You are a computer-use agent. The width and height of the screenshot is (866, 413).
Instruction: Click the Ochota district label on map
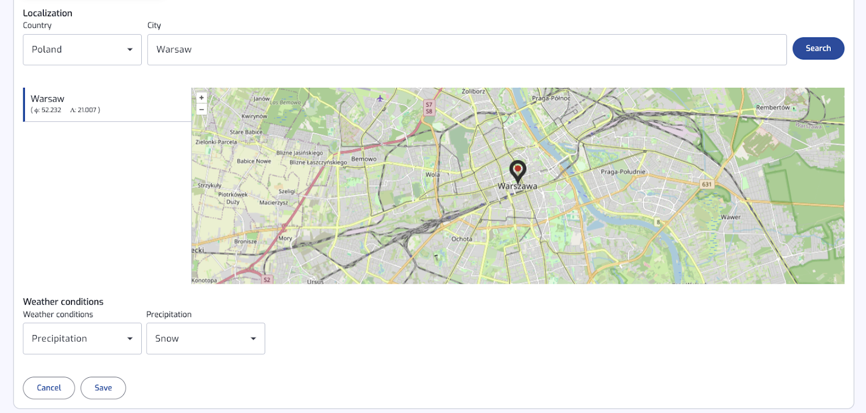462,239
